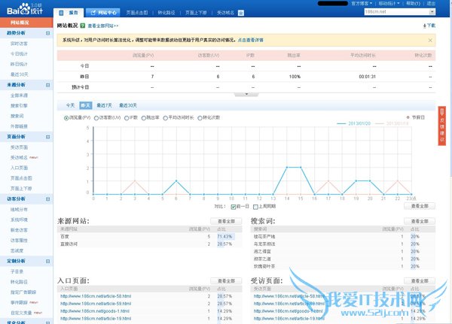452x324 pixels.
Task: Select the 最近30天 time range tab
Action: pyautogui.click(x=128, y=105)
